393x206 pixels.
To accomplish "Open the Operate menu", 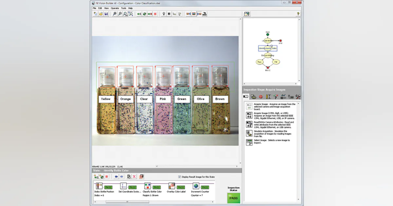I will click(x=115, y=8).
